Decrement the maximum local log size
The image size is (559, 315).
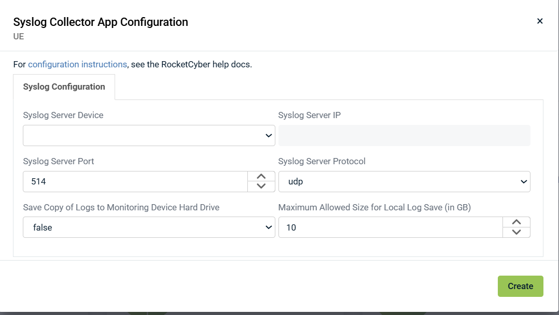[516, 232]
